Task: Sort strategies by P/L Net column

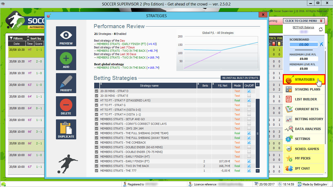Action: click(x=221, y=86)
